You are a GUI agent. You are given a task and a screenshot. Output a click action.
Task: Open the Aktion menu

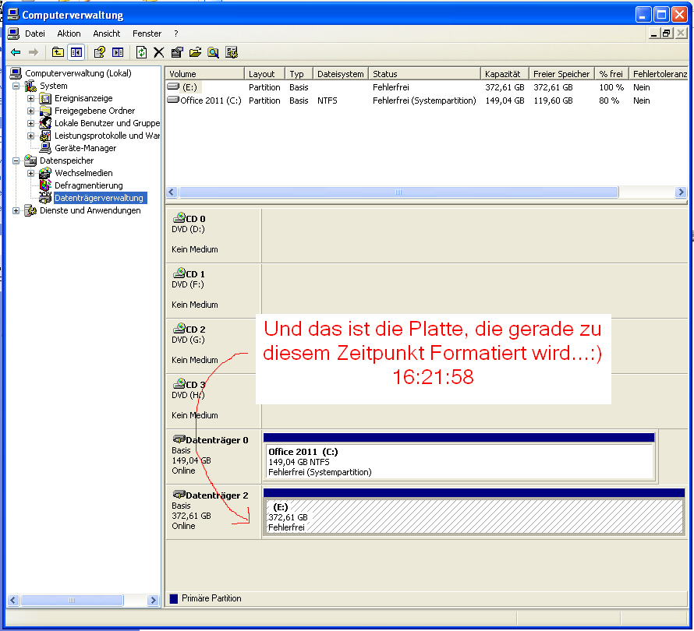(x=69, y=33)
